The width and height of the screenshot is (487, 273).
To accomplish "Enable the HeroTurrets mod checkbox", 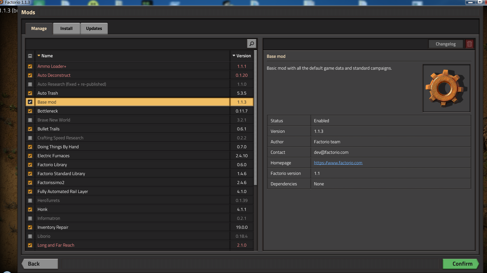I will coord(30,200).
